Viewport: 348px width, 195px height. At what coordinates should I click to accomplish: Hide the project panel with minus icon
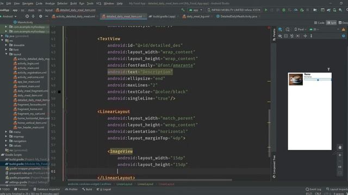[x=46, y=16]
